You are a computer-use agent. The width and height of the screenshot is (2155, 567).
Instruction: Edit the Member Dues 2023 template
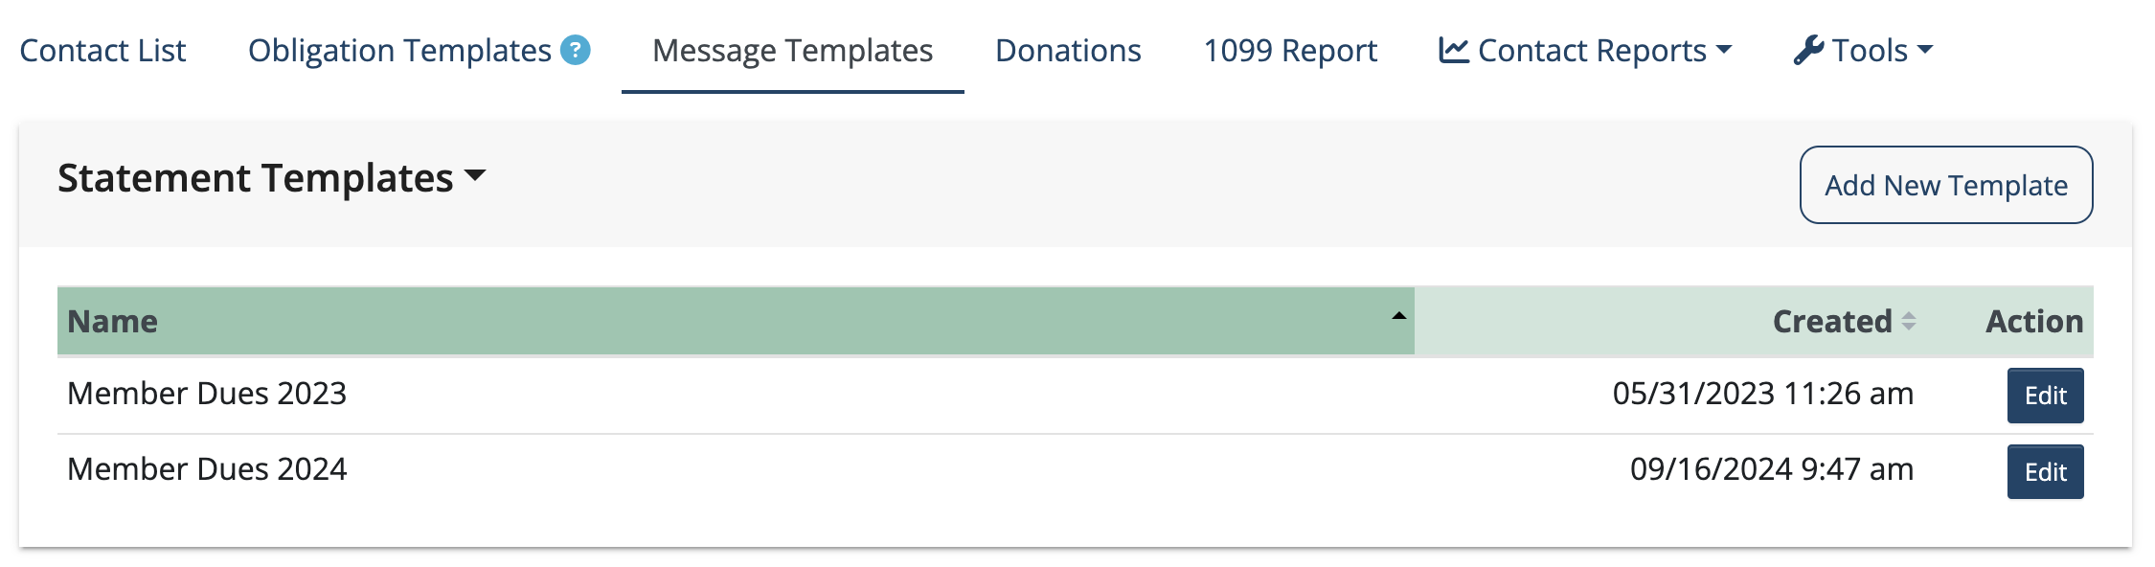click(x=2045, y=396)
